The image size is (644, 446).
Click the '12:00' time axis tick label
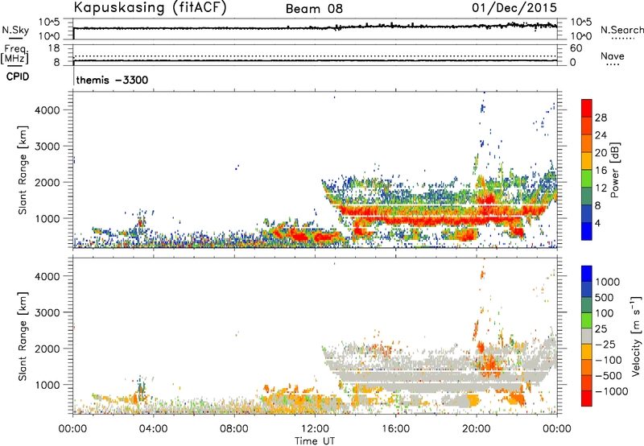point(315,429)
